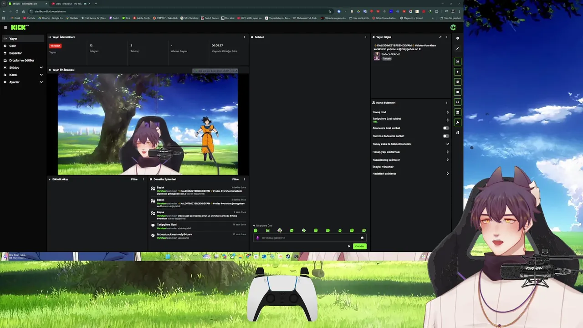Open Kanal Eylemleri three-dot menu
583x328 pixels.
447,103
